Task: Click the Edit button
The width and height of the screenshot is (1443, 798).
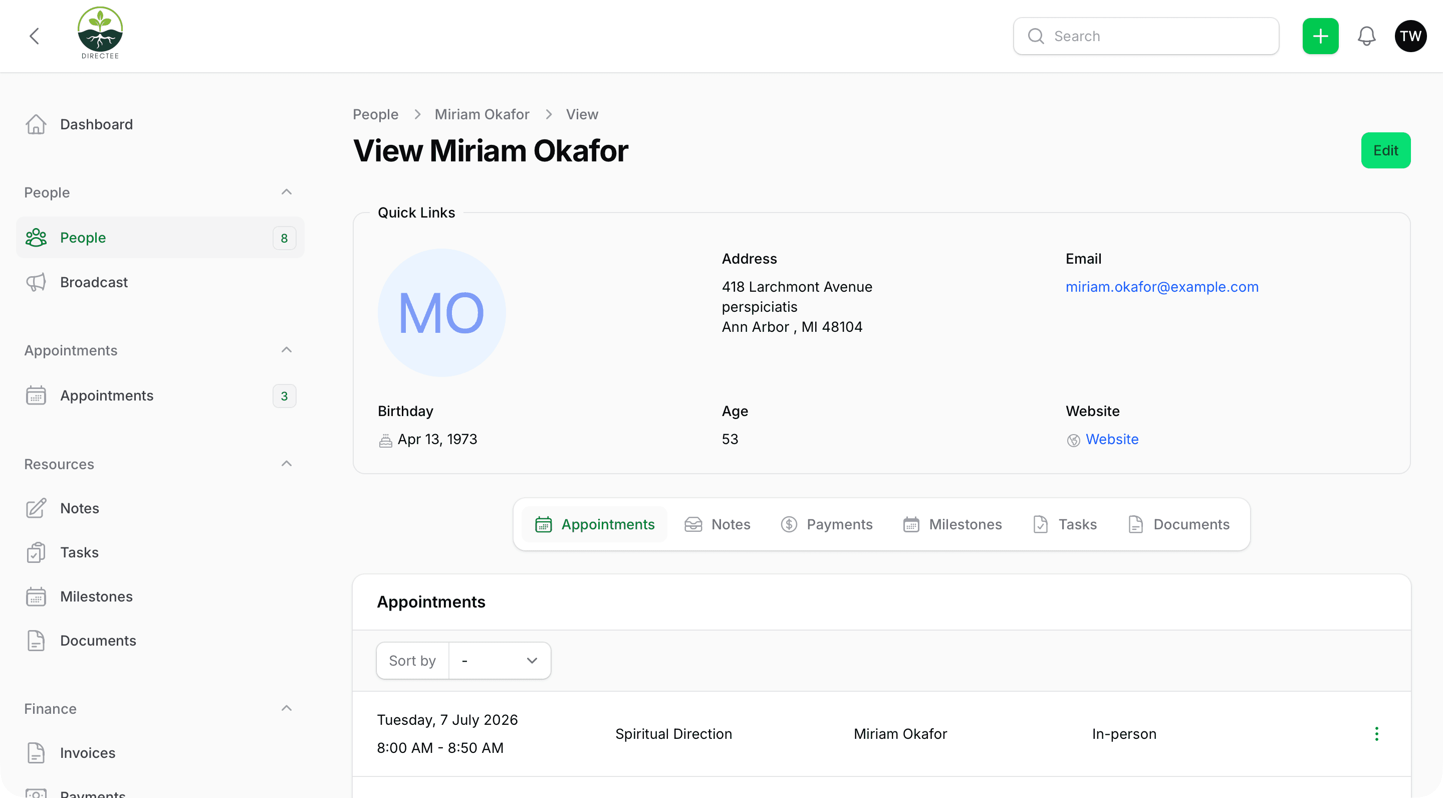Action: [x=1386, y=150]
